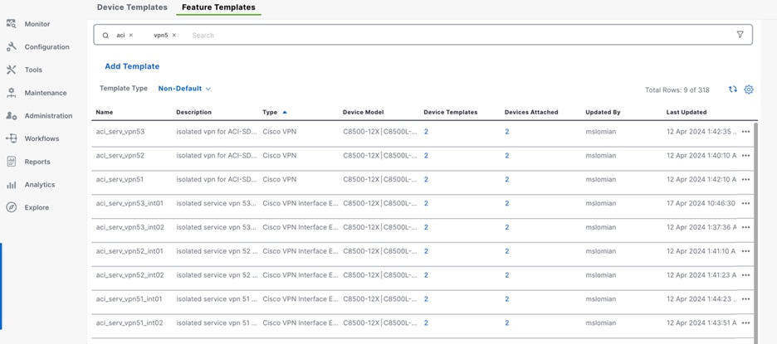Viewport: 777px width, 344px height.
Task: Select the aci_serv_vpn53_int02 name cell
Action: click(129, 227)
